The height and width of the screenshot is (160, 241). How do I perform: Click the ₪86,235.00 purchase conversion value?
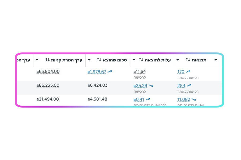[x=48, y=86]
